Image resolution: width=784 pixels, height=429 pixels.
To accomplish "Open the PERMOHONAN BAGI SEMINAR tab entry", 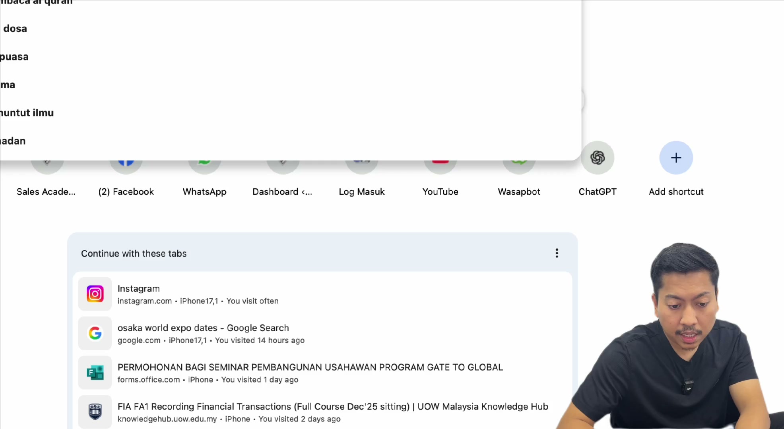I will (x=310, y=367).
